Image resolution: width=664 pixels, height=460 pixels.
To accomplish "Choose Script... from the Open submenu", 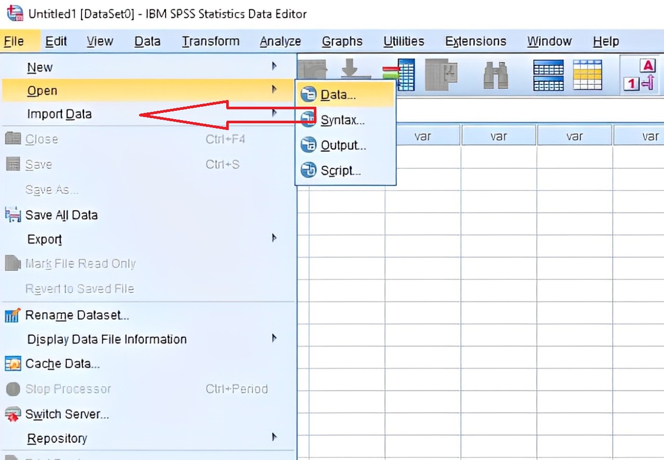I will (345, 170).
